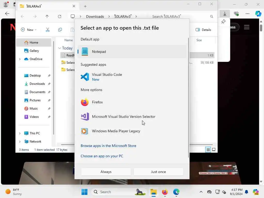Click the app picker dialog scrollbar
The image size is (264, 198).
(188, 97)
